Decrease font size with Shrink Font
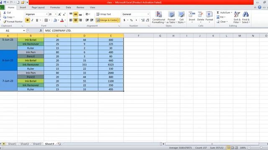Viewport: 268px width, 150px height. [64, 14]
